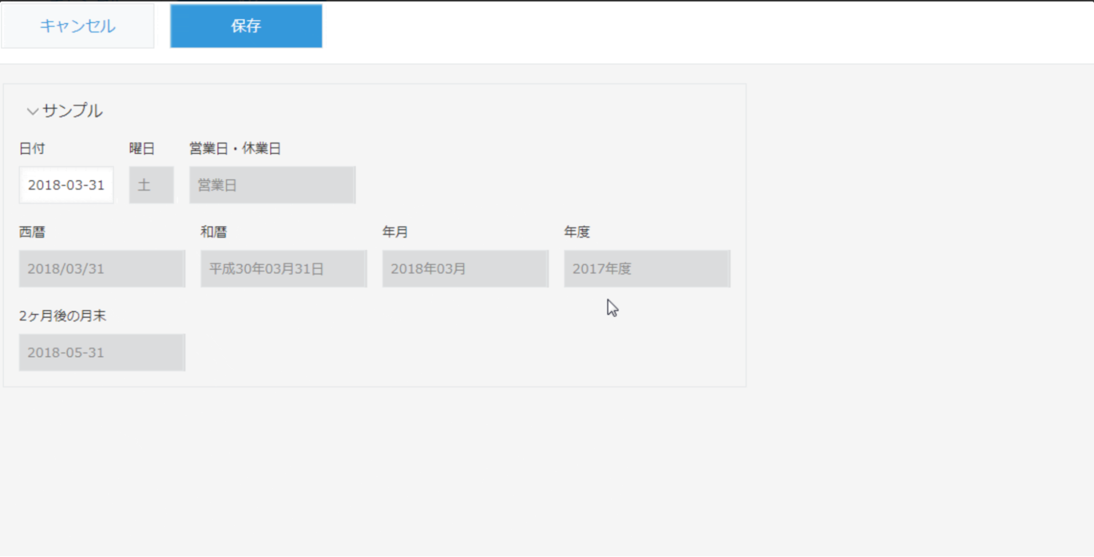Click the 和暦 label
This screenshot has width=1094, height=557.
[x=214, y=232]
